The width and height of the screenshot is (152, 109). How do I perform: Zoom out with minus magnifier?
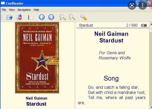(x=72, y=17)
